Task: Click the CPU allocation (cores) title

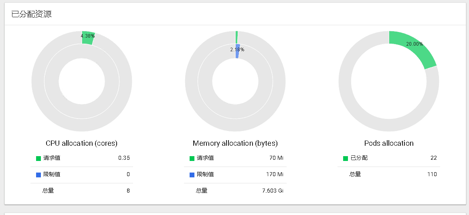Action: point(81,143)
